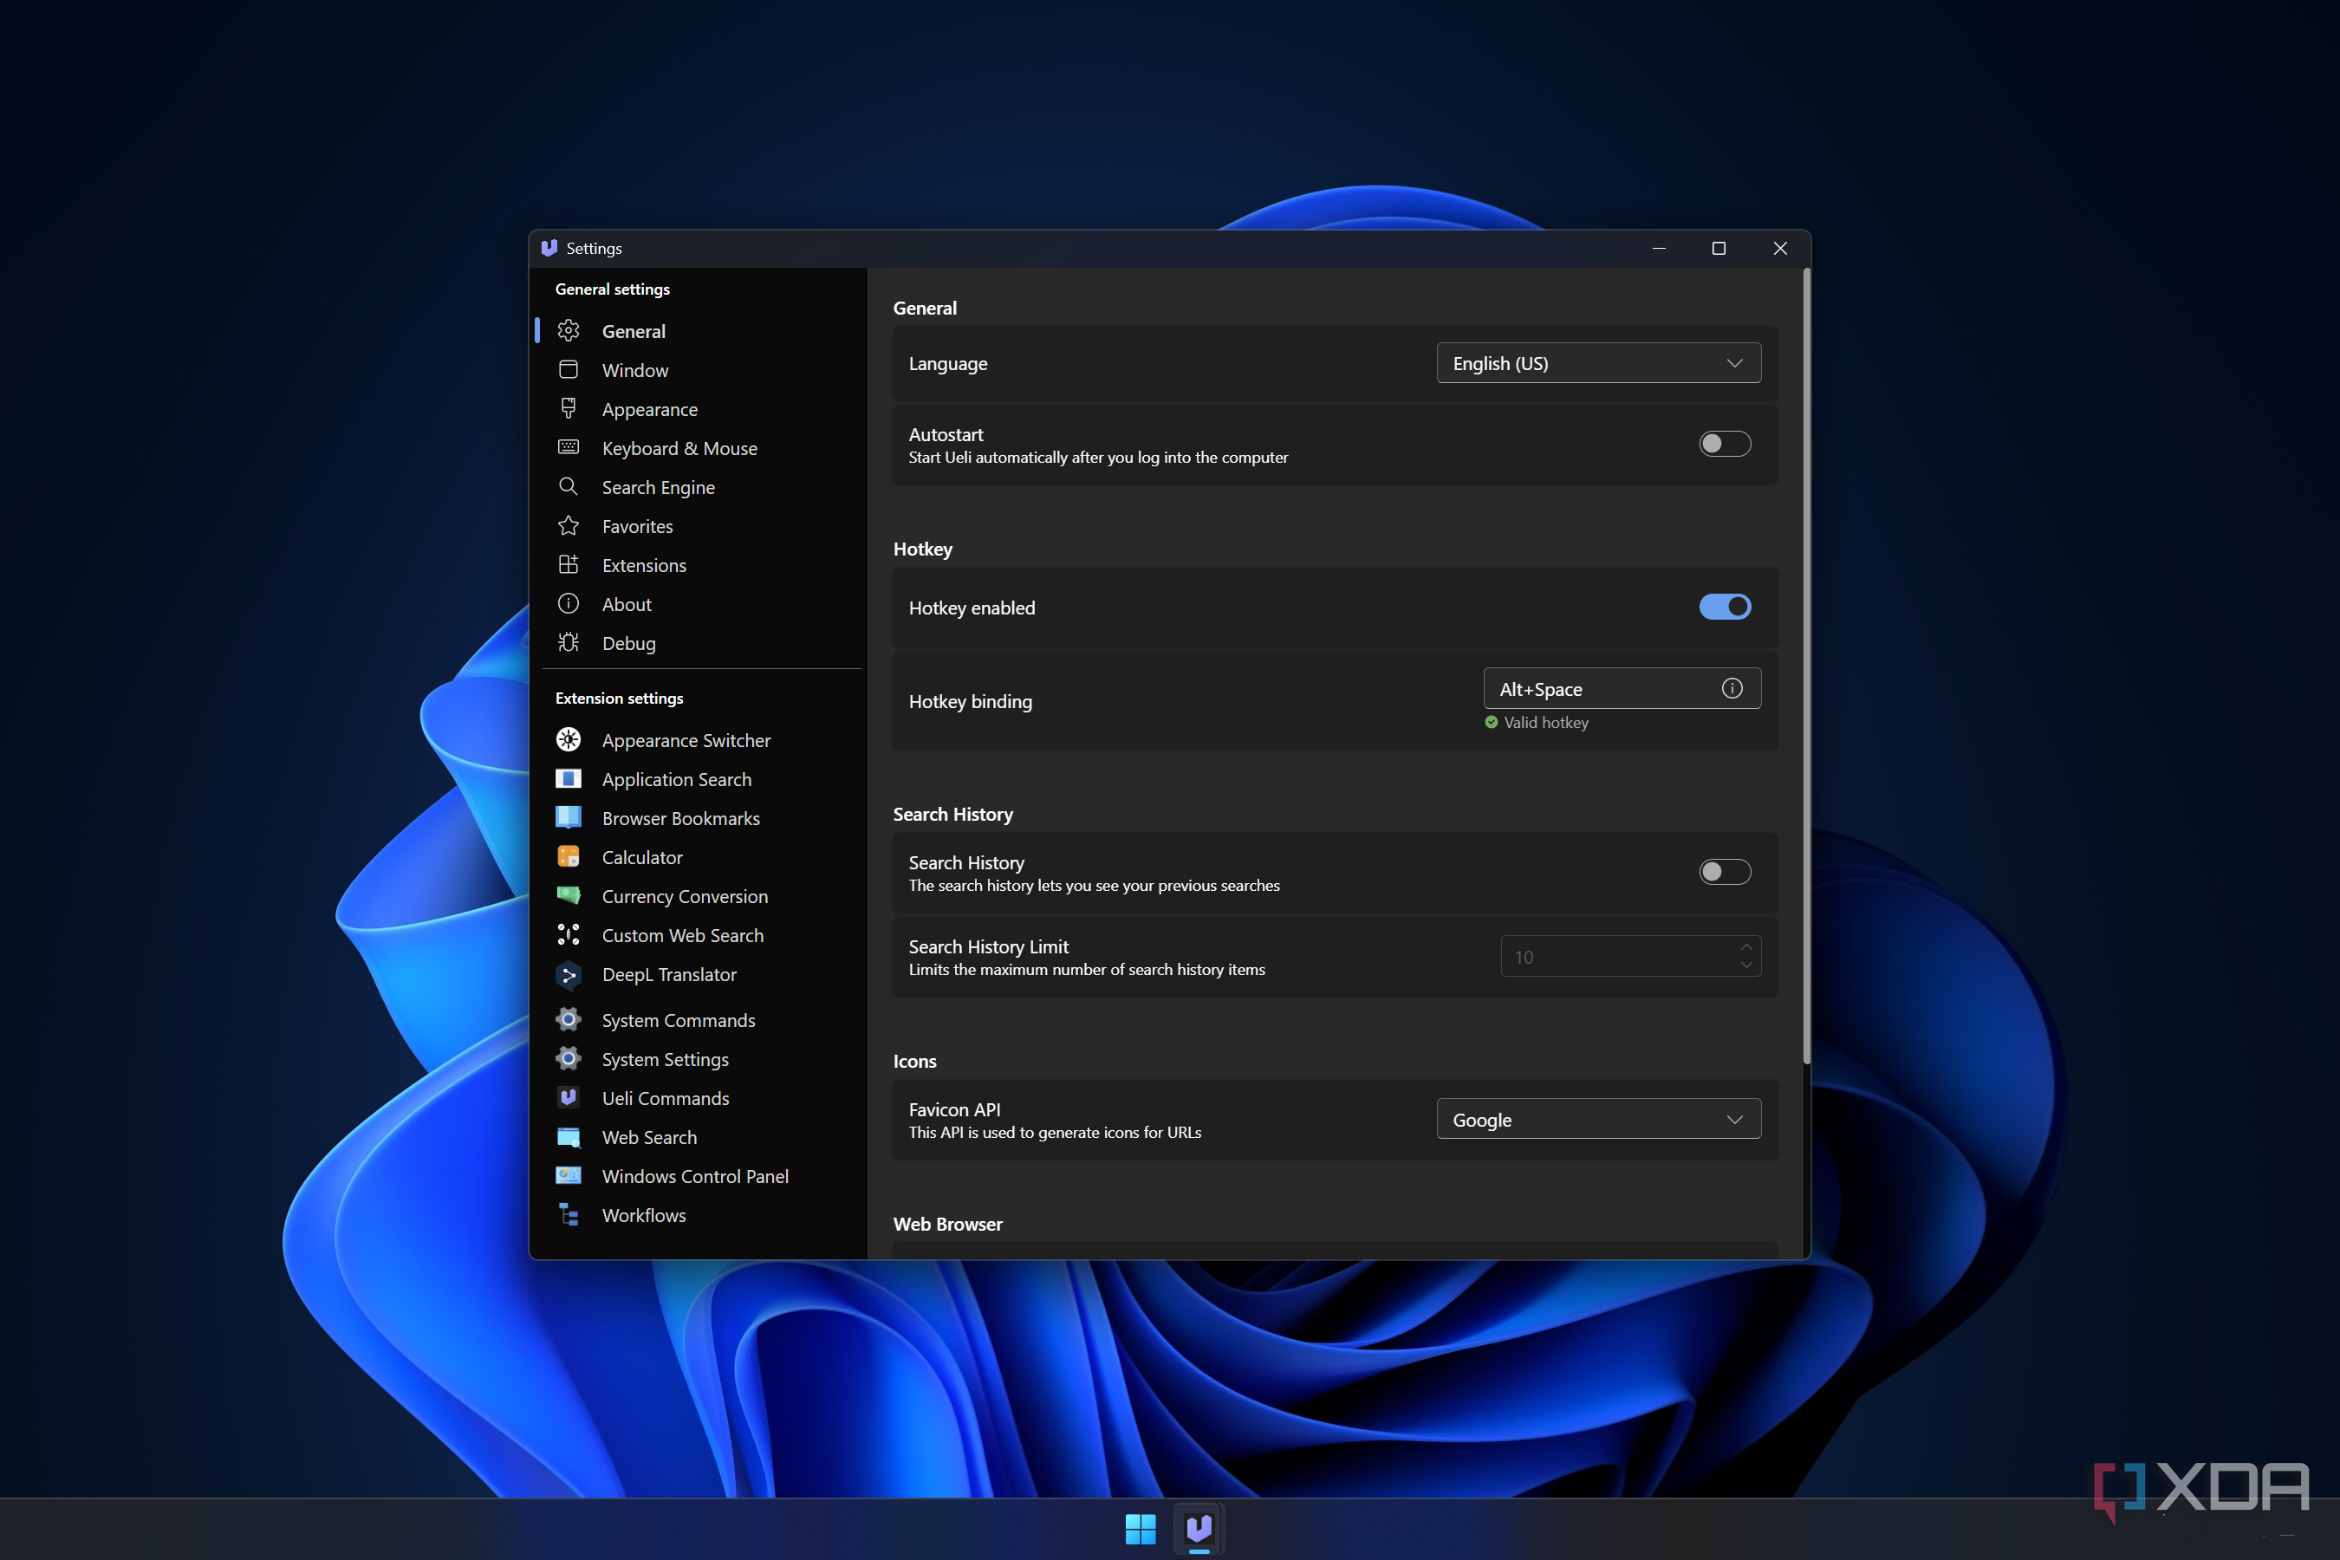This screenshot has width=2340, height=1560.
Task: Click the Extensions grid icon
Action: [x=568, y=564]
